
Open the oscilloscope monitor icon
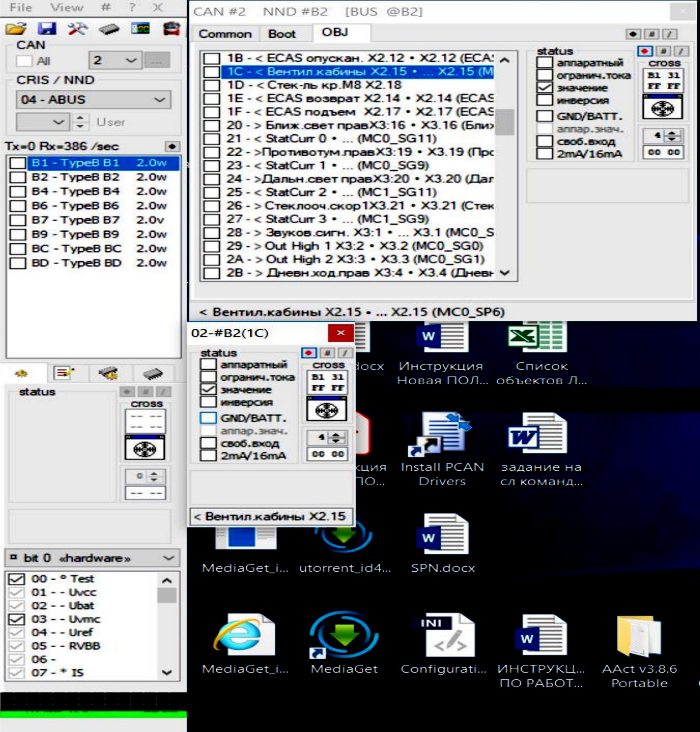point(141,28)
